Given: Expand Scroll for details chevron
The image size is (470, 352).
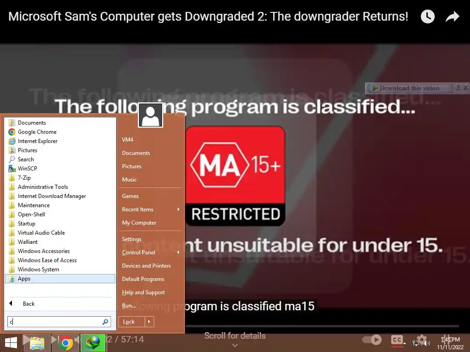Looking at the screenshot, I should (x=235, y=346).
